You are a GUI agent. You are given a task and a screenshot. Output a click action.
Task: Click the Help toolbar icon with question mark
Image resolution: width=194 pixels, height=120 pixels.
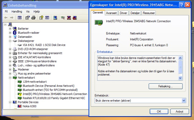pos(41,18)
